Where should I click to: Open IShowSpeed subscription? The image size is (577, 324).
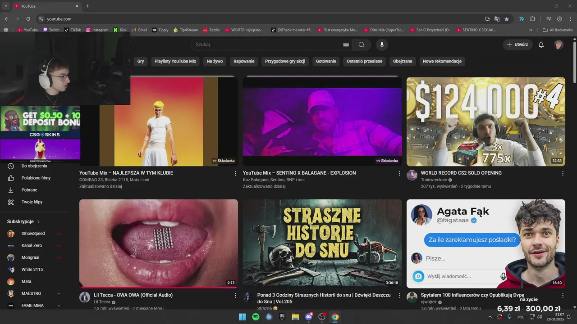[35, 234]
